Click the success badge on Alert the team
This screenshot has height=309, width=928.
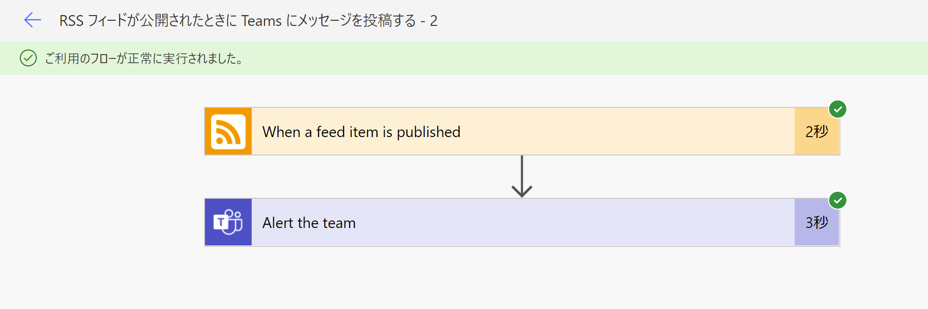pyautogui.click(x=838, y=200)
